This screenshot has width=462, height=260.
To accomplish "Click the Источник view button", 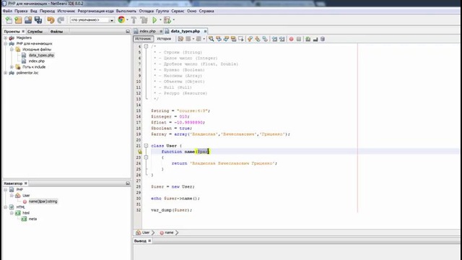I will [143, 39].
